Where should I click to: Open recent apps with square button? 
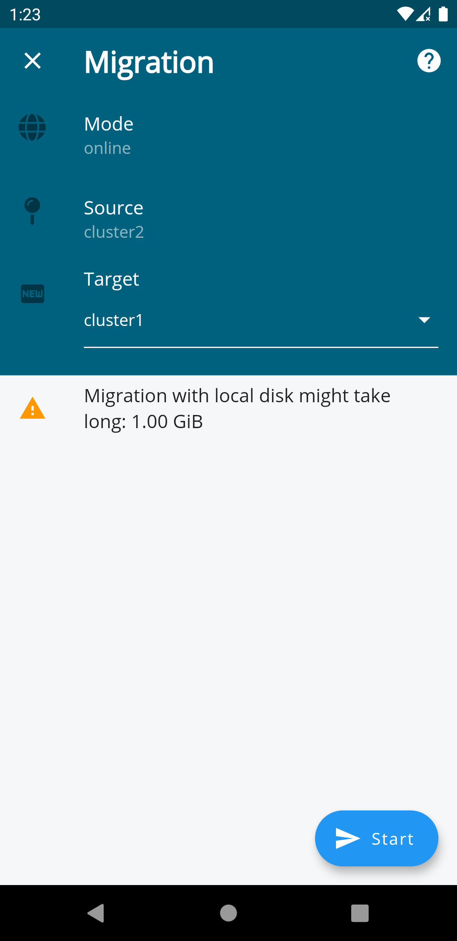[360, 913]
